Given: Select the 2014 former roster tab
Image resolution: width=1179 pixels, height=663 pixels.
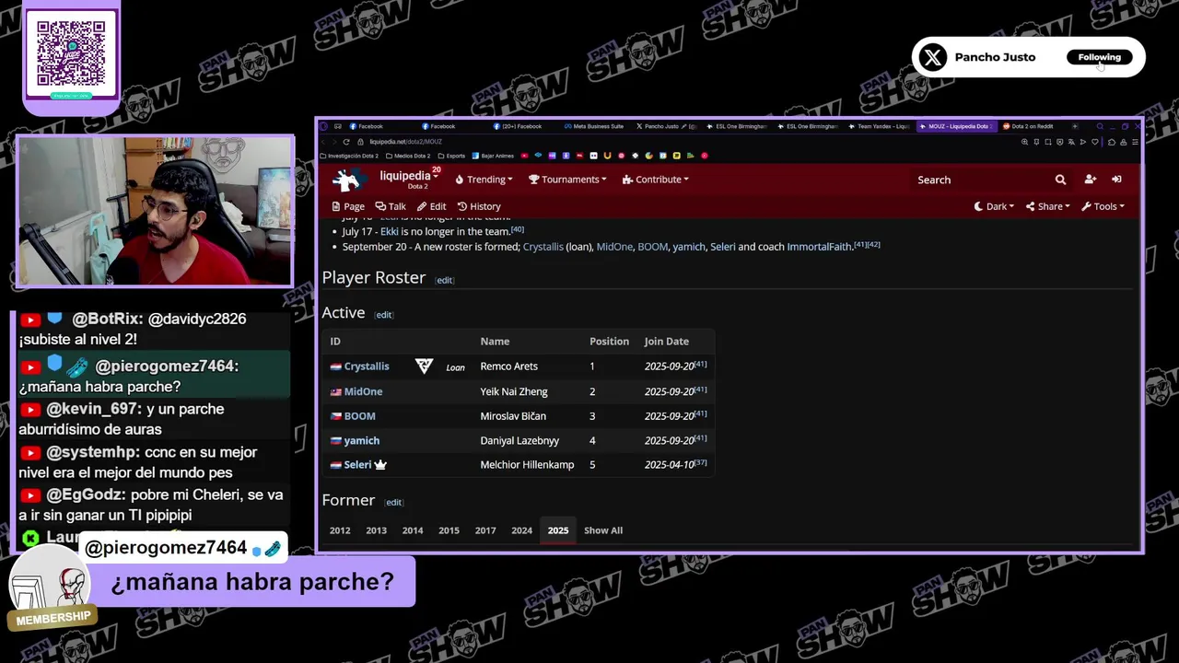Looking at the screenshot, I should (413, 530).
